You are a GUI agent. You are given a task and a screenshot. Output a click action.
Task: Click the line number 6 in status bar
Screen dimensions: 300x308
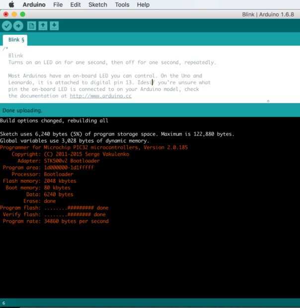pos(4,303)
